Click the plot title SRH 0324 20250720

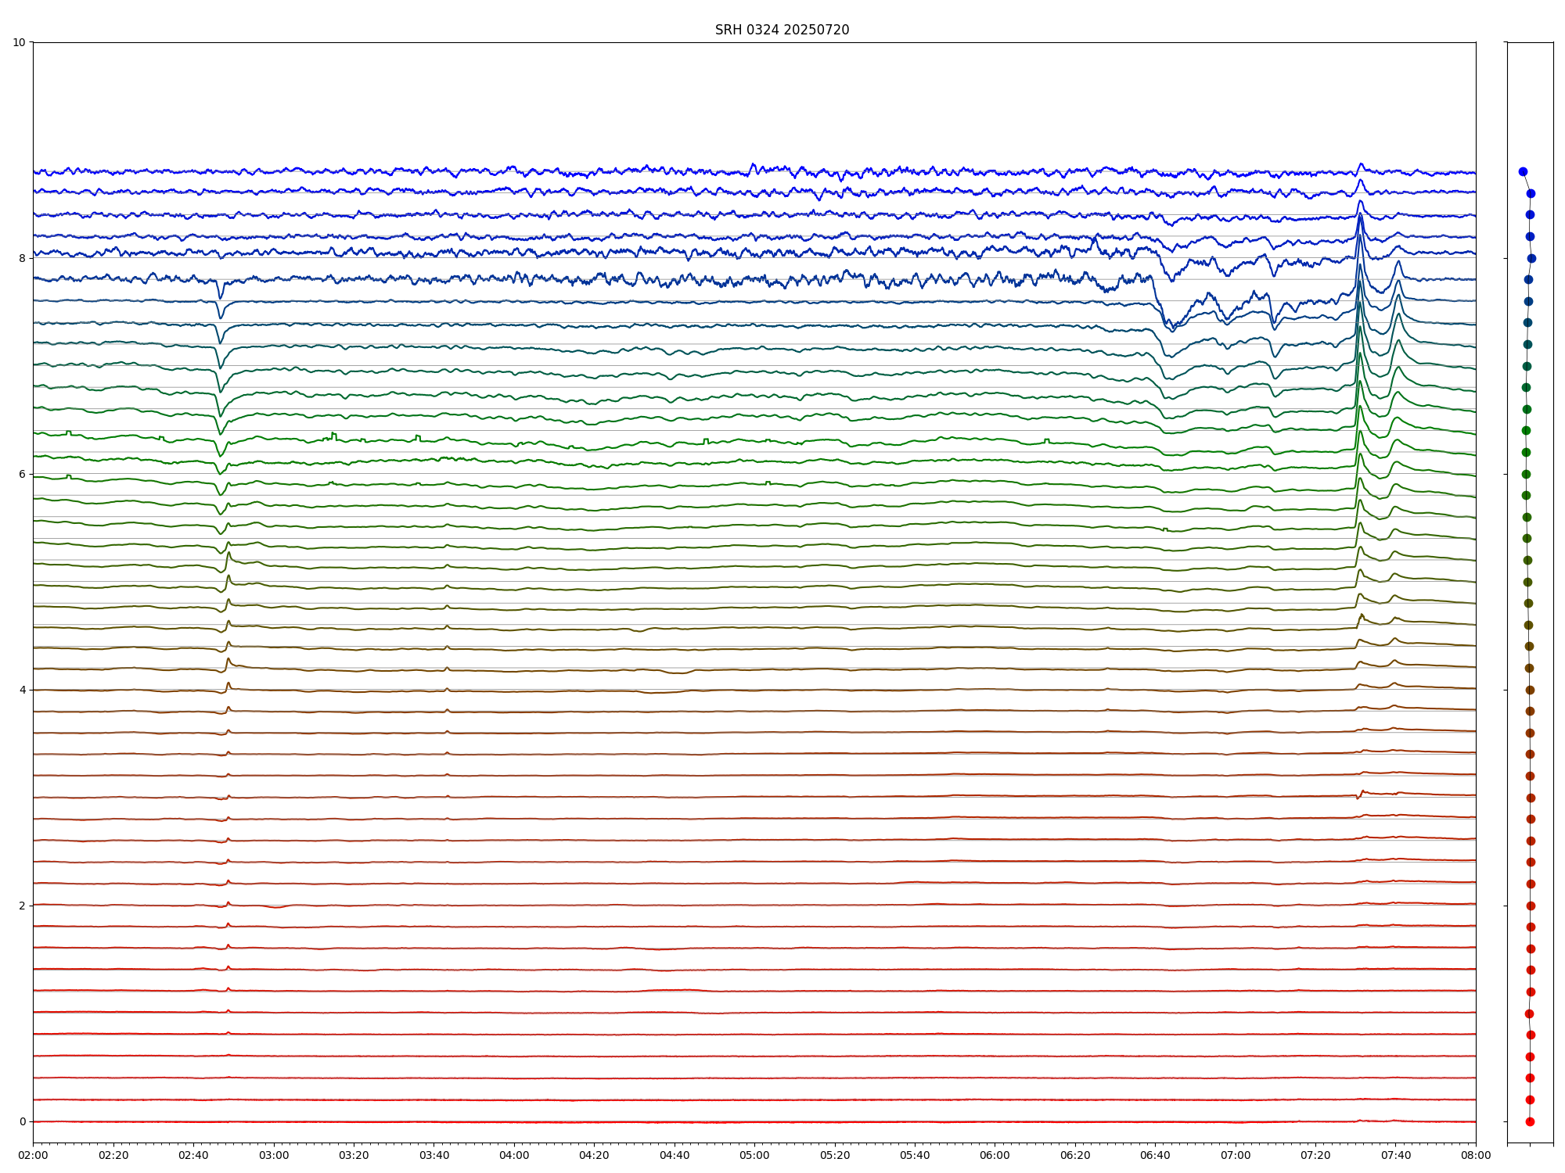pyautogui.click(x=782, y=30)
